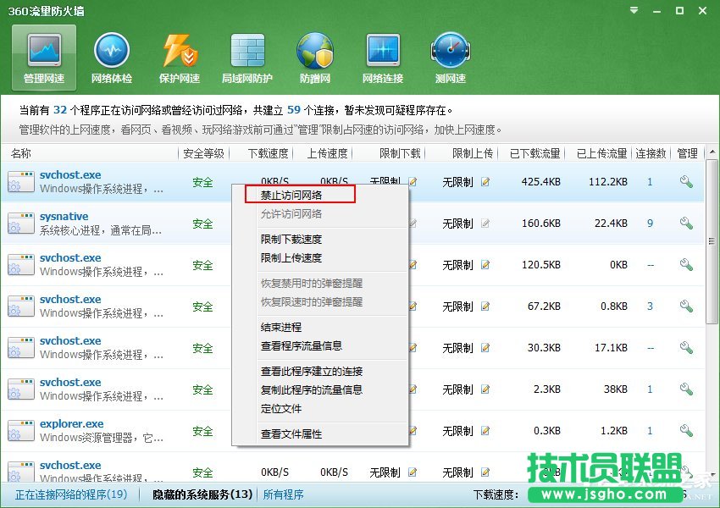Sort by 上传速度 column header
The image size is (720, 508).
click(x=327, y=153)
